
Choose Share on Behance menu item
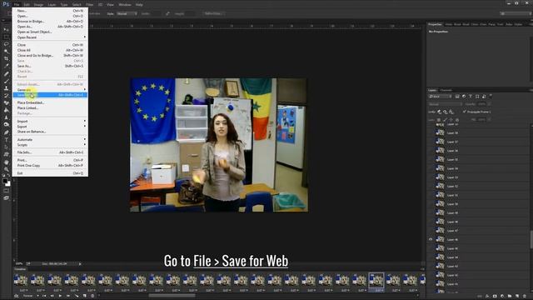point(50,132)
